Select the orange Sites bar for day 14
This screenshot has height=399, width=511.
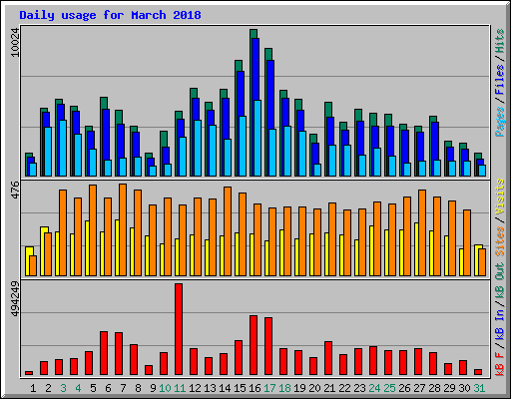228,231
